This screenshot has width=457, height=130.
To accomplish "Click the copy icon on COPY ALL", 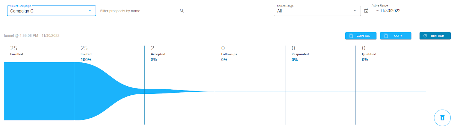I will click(x=351, y=36).
